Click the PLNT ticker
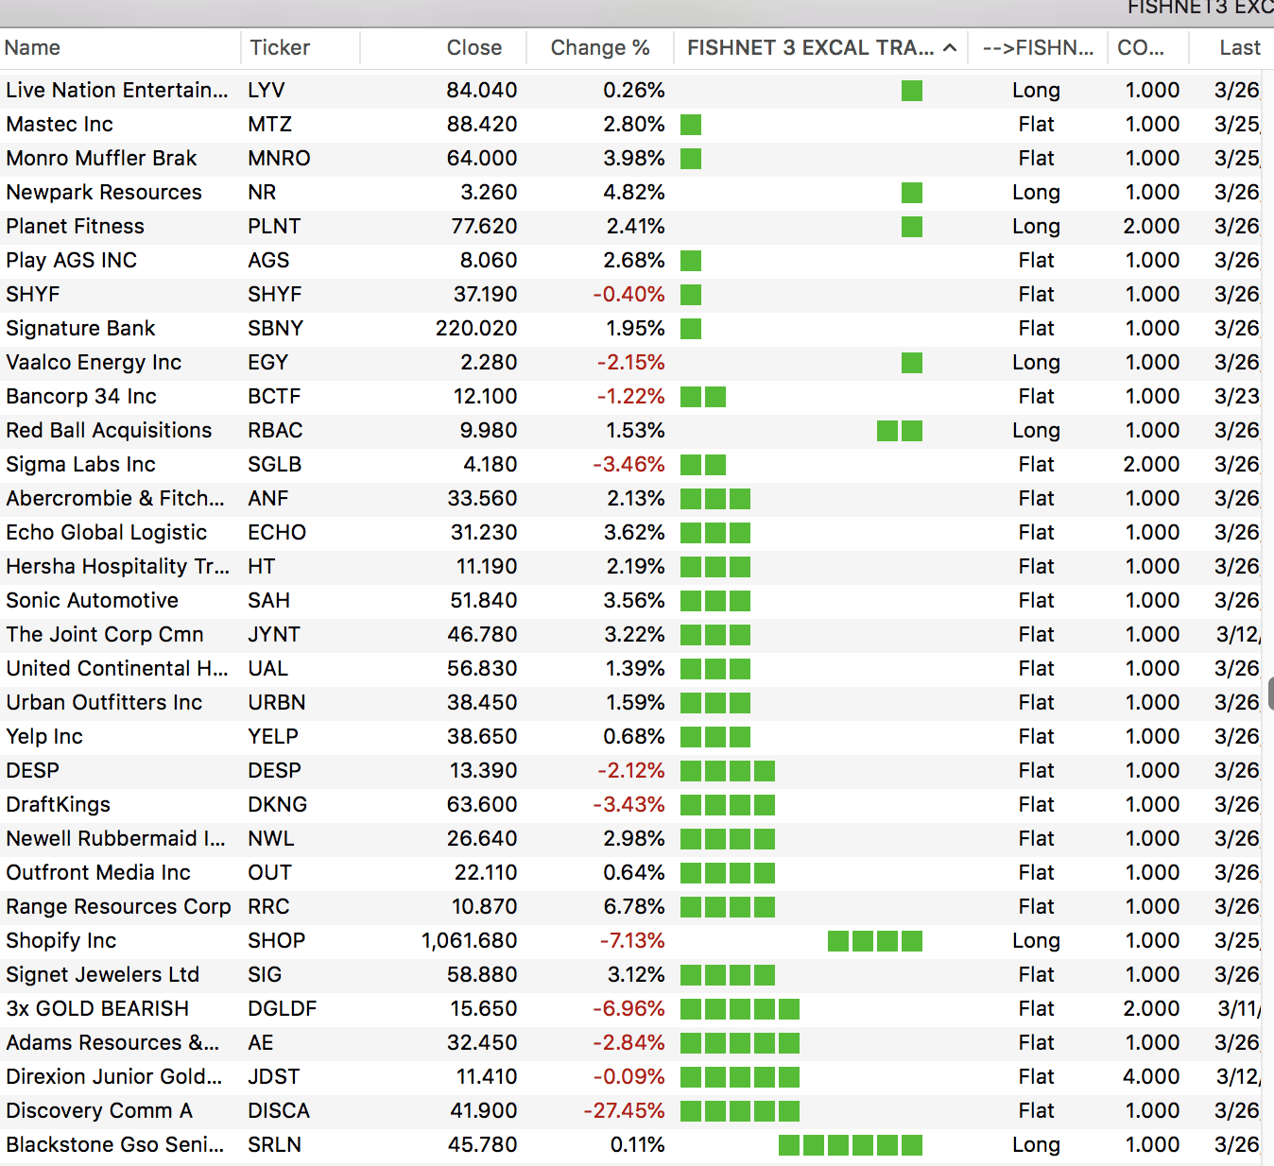 pyautogui.click(x=274, y=227)
